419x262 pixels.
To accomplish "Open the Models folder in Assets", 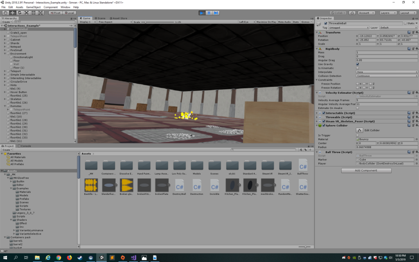I will 197,167.
